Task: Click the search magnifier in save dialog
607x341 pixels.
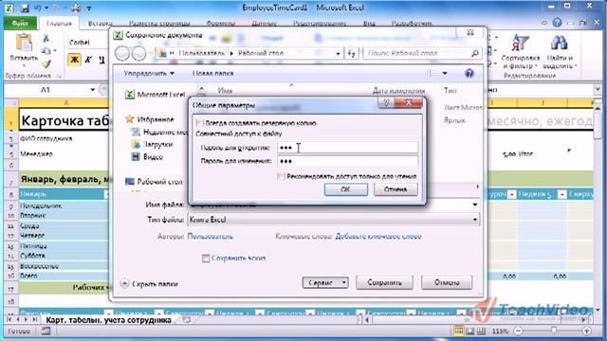Action: (475, 53)
